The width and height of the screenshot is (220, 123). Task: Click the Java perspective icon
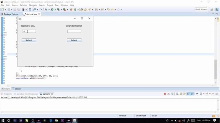point(217,10)
